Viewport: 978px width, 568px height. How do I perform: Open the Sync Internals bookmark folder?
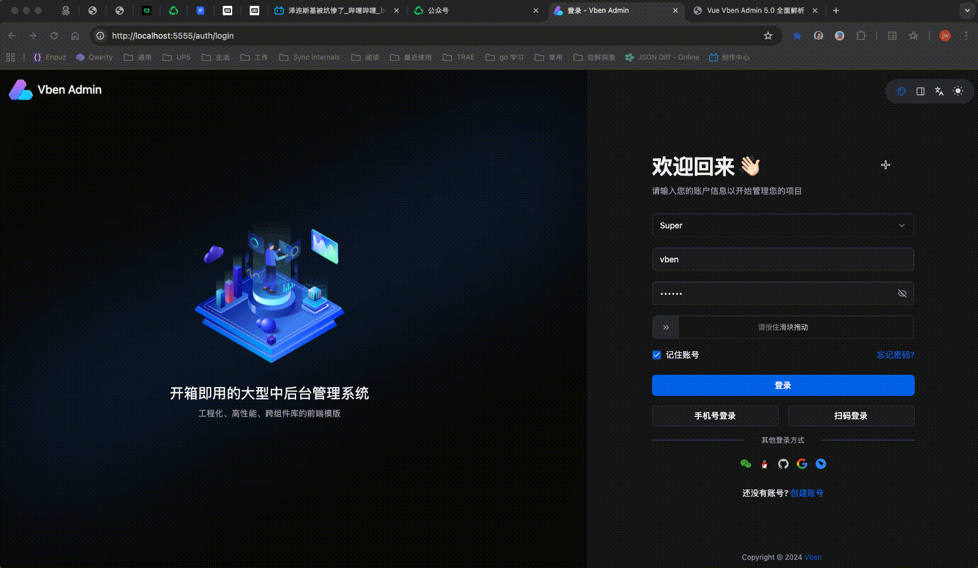tap(310, 57)
